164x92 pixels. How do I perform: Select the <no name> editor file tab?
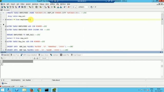point(6,10)
